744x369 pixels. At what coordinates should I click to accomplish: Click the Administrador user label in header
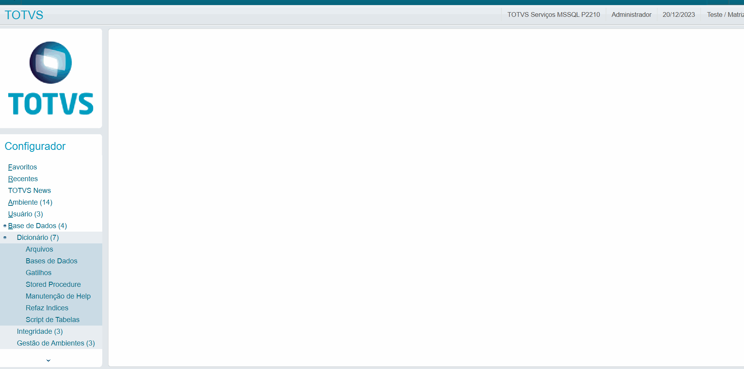(x=631, y=14)
